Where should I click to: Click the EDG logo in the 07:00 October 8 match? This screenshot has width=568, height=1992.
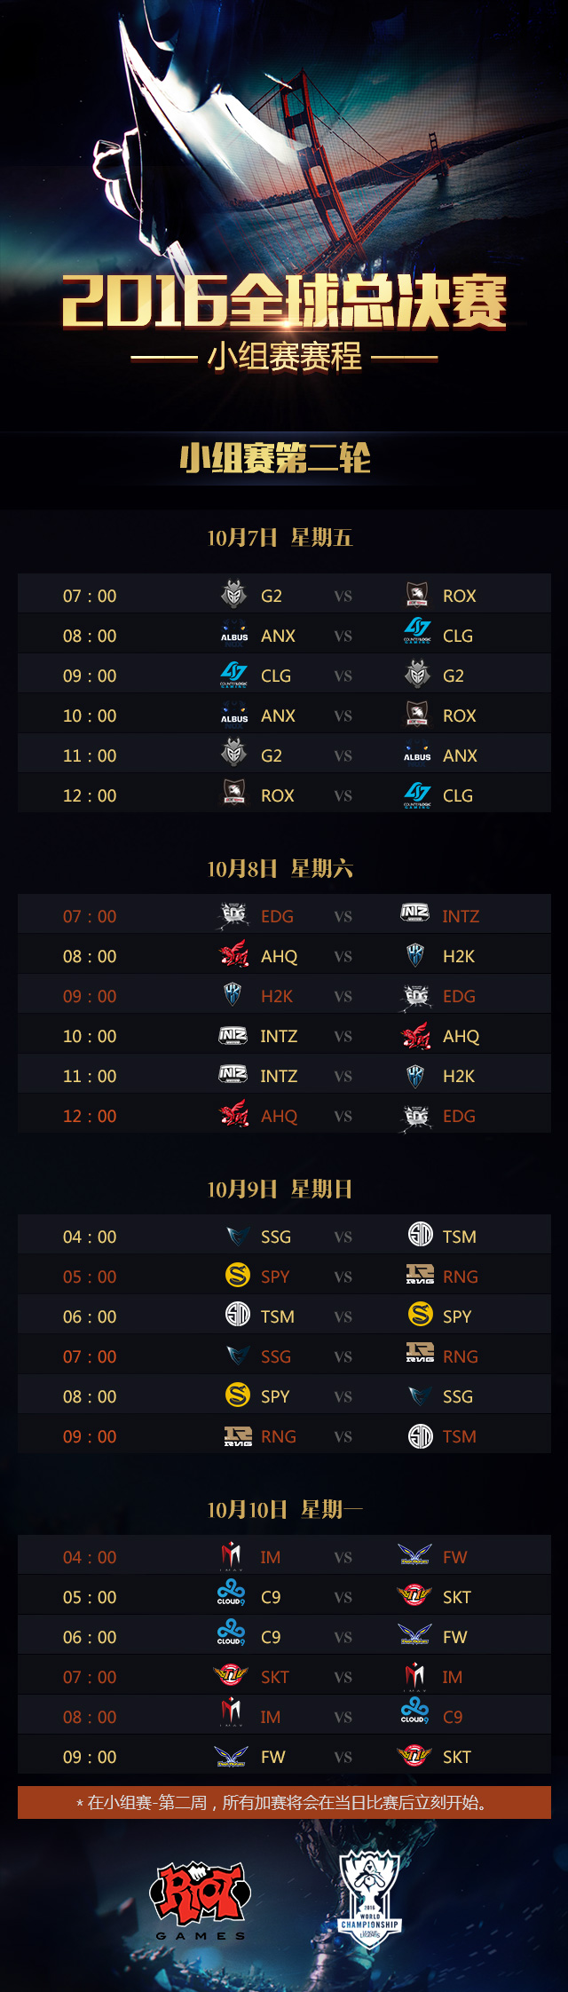click(234, 915)
